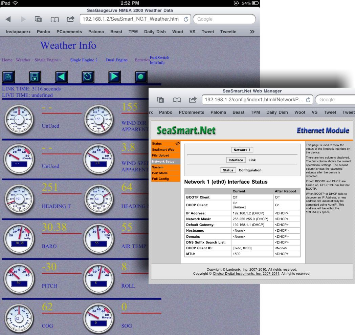Open Panbo bookmark in Weather window

click(43, 32)
